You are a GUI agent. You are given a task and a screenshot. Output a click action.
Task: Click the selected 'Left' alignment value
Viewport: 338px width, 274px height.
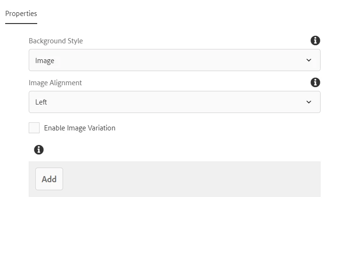coord(41,102)
